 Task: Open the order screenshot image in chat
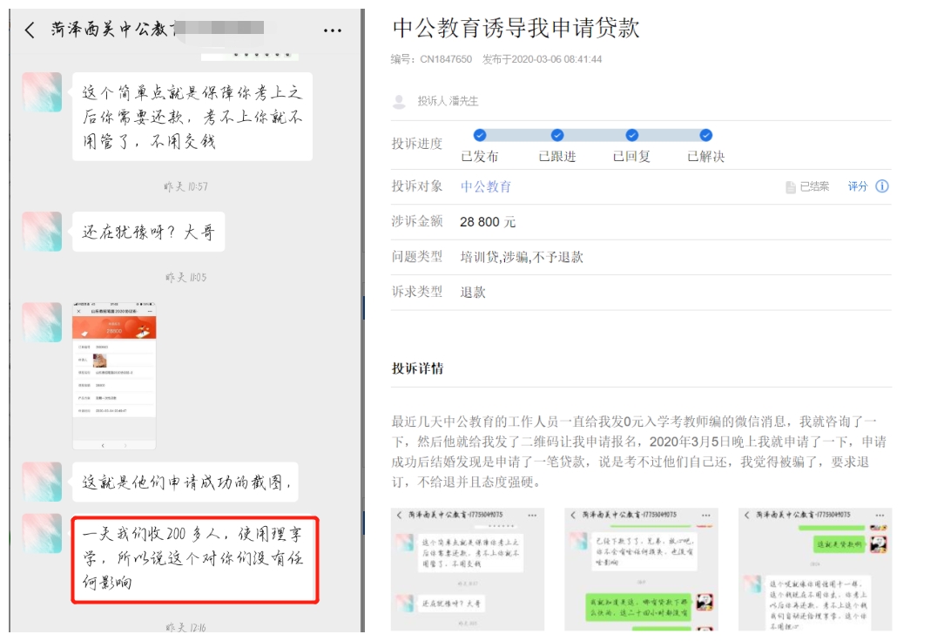(114, 375)
